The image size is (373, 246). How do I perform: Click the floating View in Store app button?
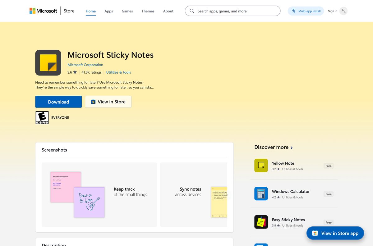(x=335, y=233)
